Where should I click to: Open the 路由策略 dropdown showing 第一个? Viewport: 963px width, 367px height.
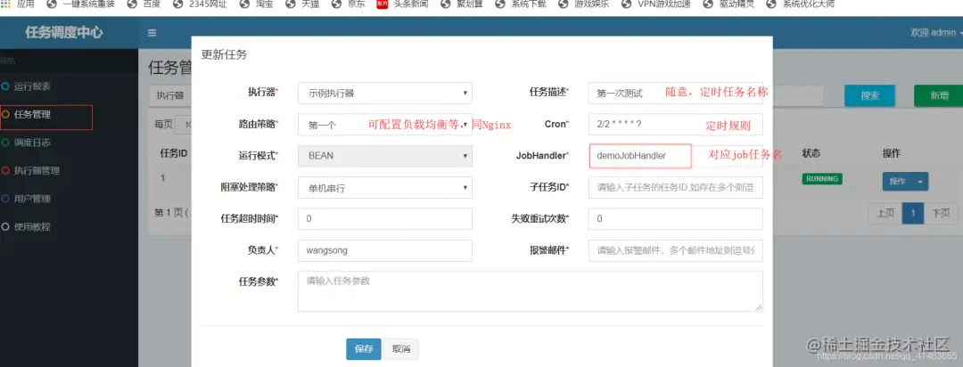tap(384, 125)
